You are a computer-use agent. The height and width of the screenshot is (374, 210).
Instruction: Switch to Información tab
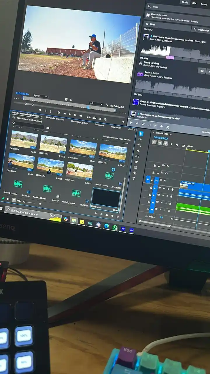click(116, 127)
